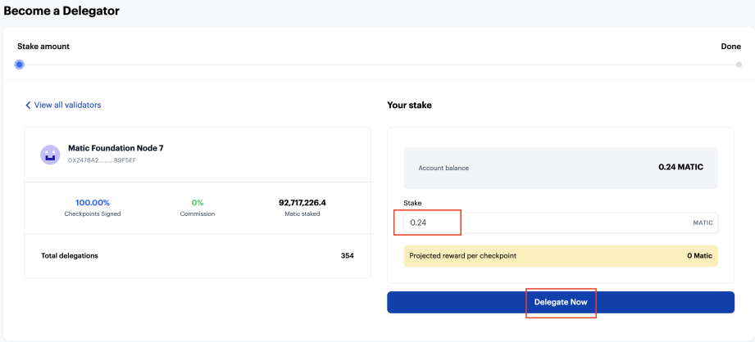
Task: Focus the Stake amount input field
Action: coord(561,223)
